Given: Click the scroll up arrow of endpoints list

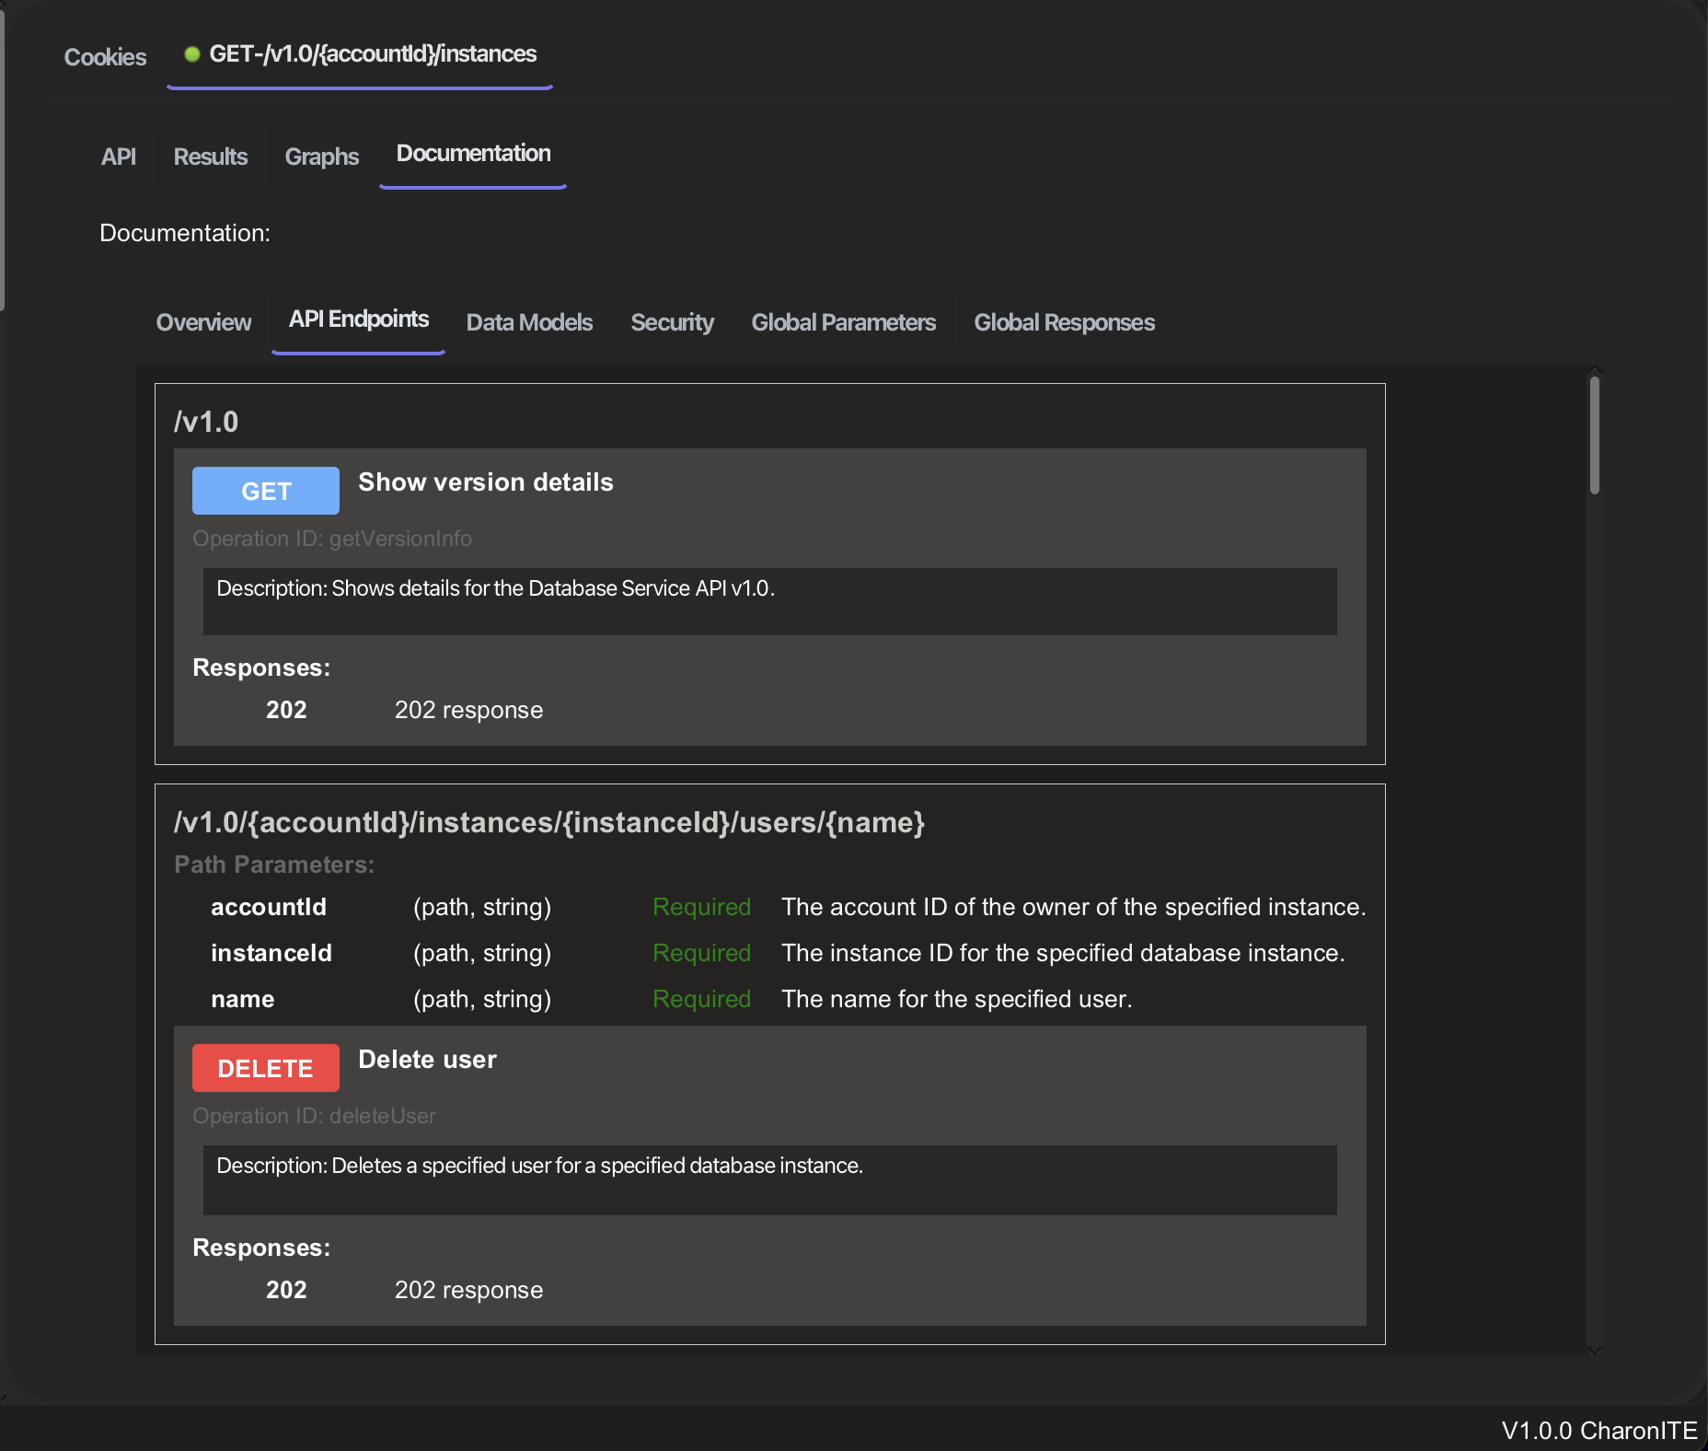Looking at the screenshot, I should (1595, 369).
